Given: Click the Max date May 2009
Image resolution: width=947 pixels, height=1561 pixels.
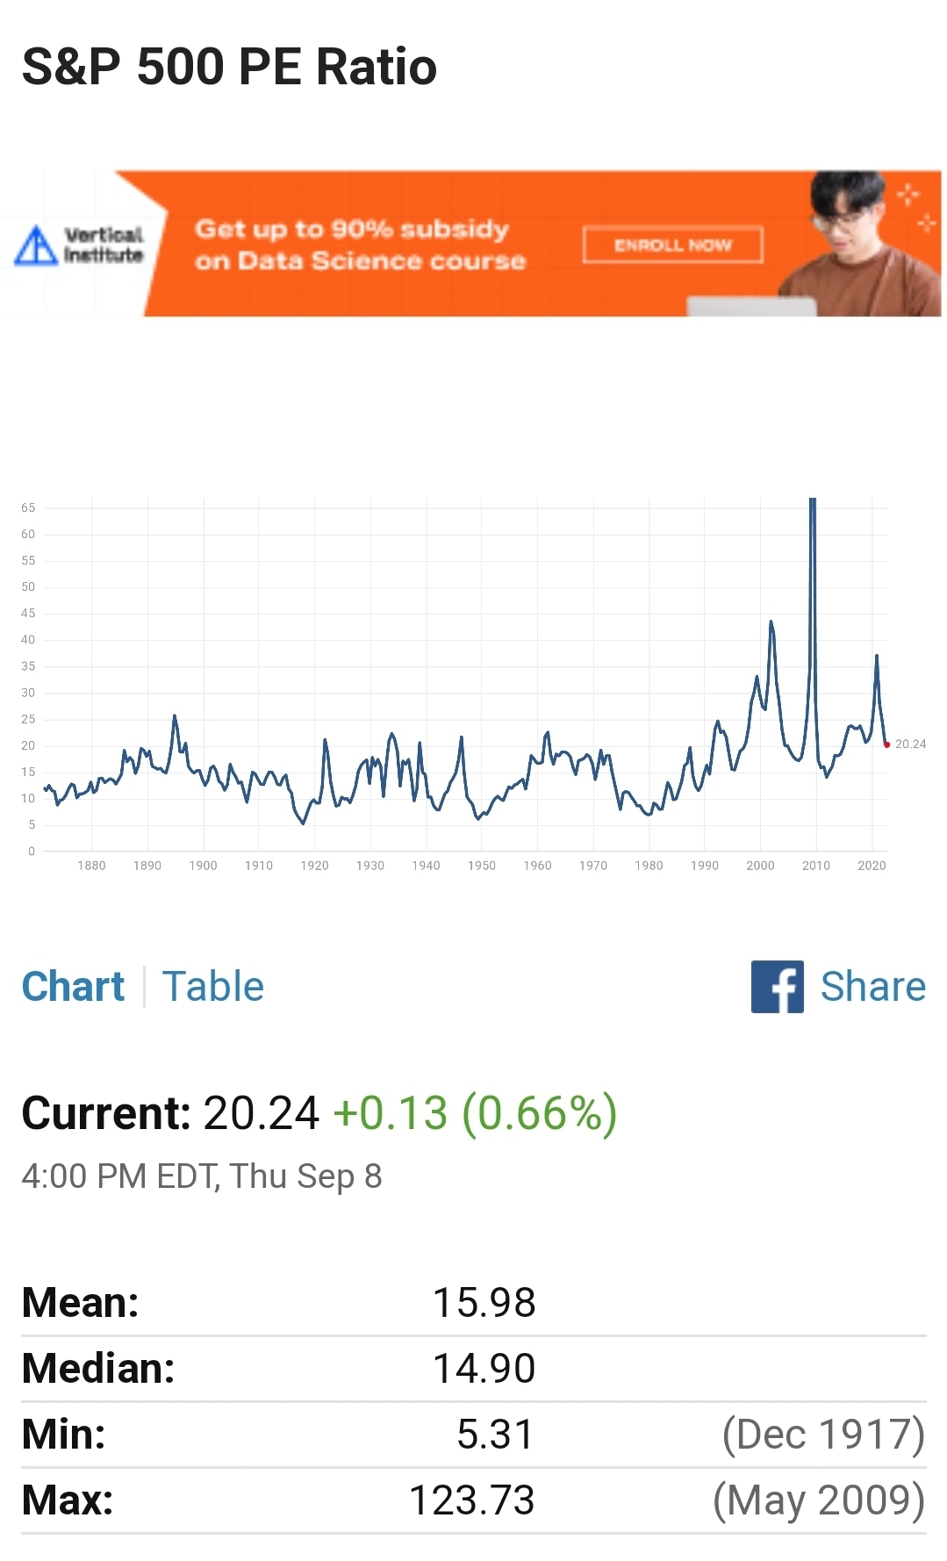Looking at the screenshot, I should (819, 1500).
